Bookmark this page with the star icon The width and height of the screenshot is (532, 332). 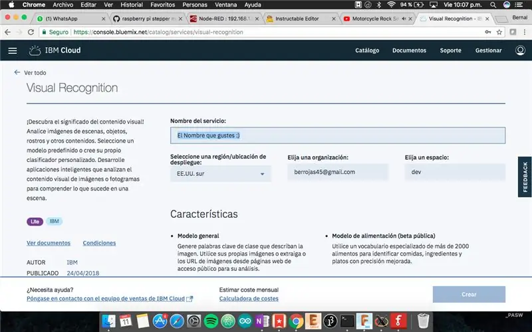[x=499, y=32]
